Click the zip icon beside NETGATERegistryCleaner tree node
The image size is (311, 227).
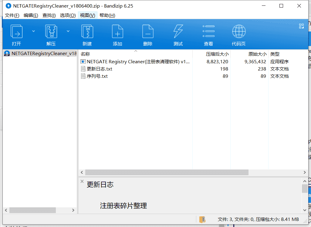[7, 54]
